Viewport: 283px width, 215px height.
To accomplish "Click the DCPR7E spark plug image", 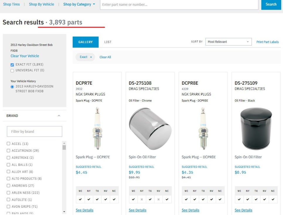I will 97,128.
